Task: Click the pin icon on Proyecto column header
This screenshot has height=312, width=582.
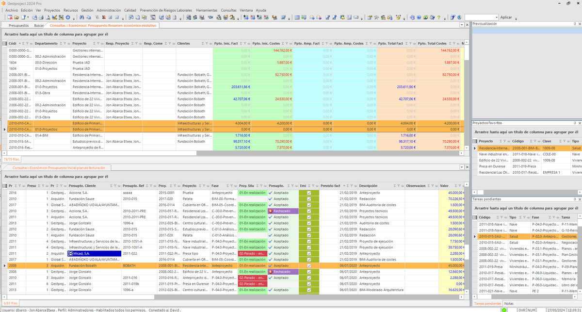Action: click(x=102, y=43)
